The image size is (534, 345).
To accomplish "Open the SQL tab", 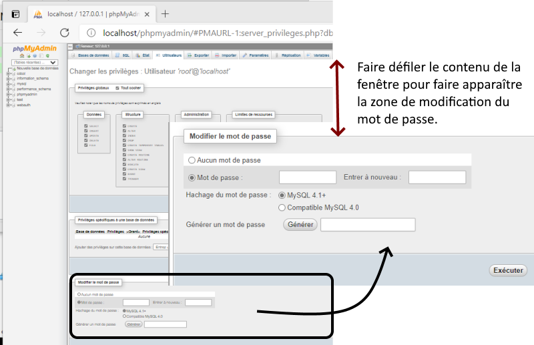I will [122, 55].
